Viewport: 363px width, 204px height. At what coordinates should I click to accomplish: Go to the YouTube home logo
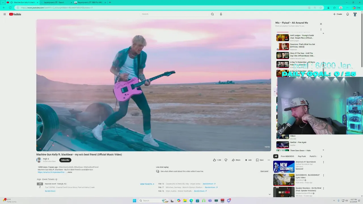coord(15,14)
